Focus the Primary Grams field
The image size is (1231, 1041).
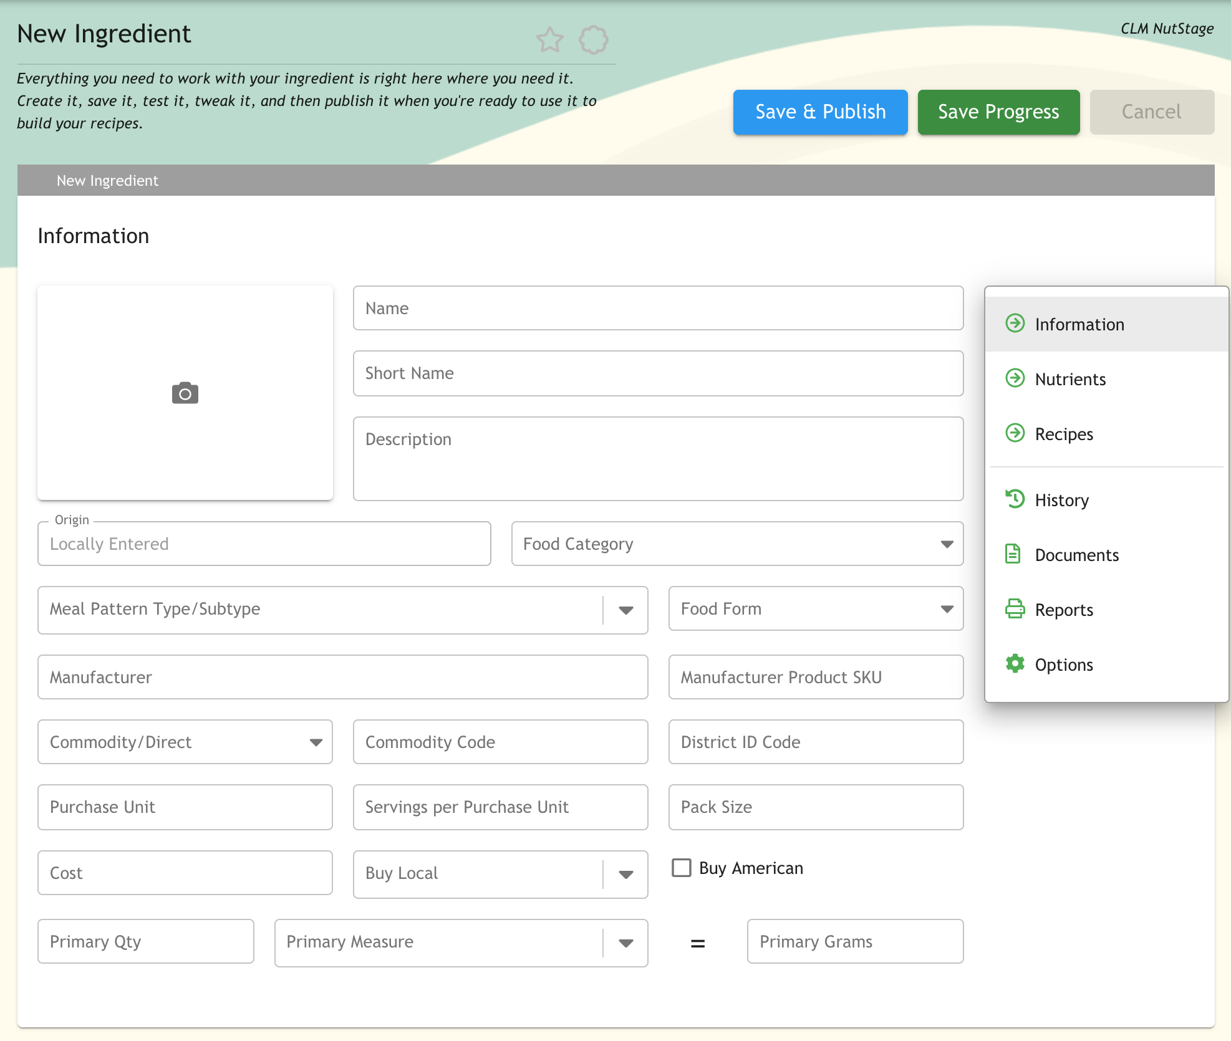tap(854, 941)
